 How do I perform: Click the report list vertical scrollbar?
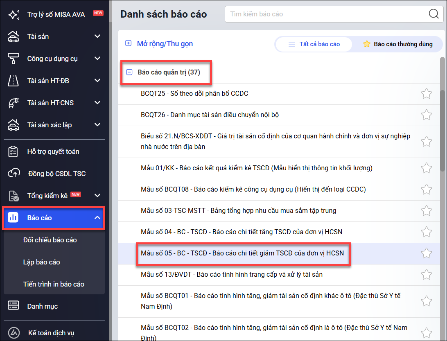(x=442, y=115)
